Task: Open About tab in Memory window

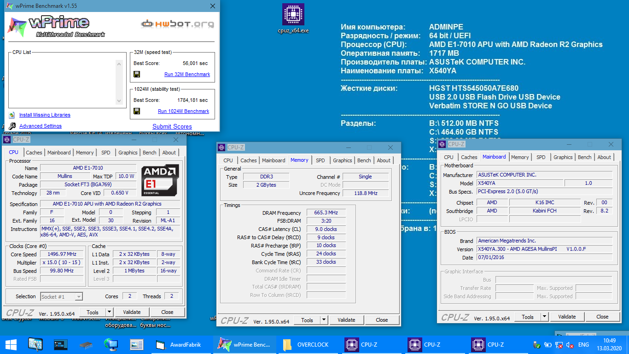Action: click(384, 160)
